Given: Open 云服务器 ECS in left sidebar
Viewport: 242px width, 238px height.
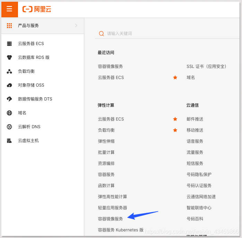Looking at the screenshot, I should tap(31, 44).
